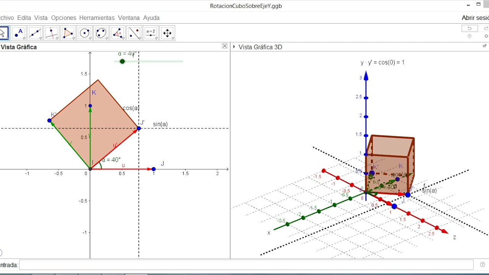Click the "y · y' = cos(0) = 1" text
This screenshot has width=489, height=275.
pyautogui.click(x=382, y=62)
